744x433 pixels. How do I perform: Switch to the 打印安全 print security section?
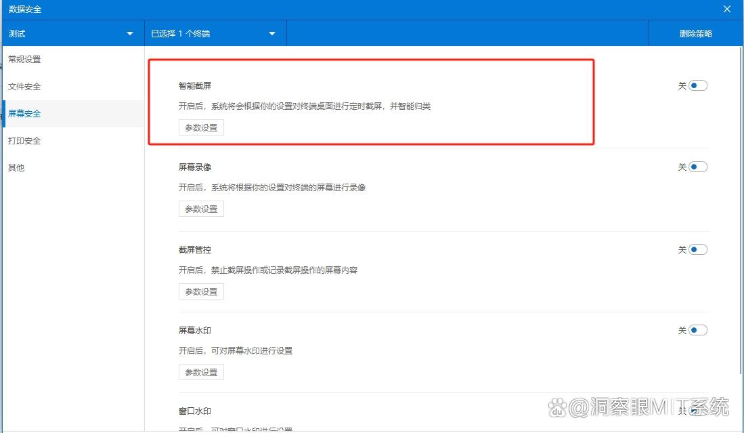tap(26, 141)
